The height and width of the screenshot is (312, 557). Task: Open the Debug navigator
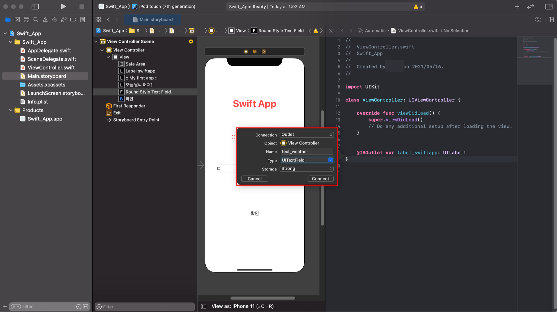[64, 20]
